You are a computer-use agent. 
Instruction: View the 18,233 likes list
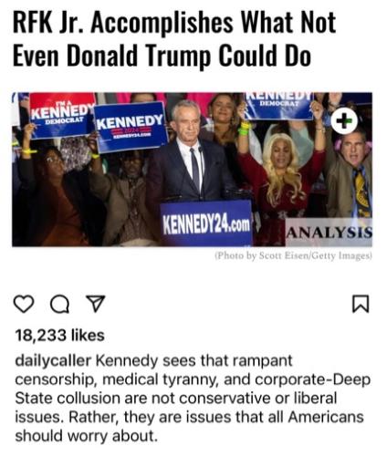click(x=59, y=336)
